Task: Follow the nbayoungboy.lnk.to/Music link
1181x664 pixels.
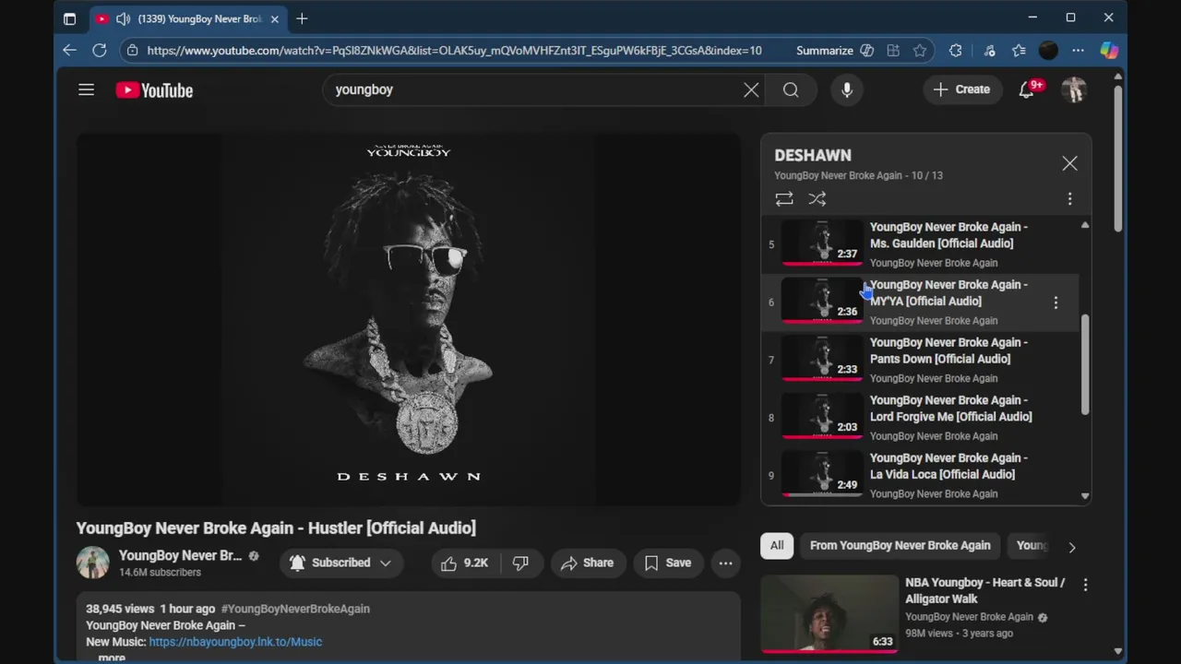Action: [x=235, y=642]
